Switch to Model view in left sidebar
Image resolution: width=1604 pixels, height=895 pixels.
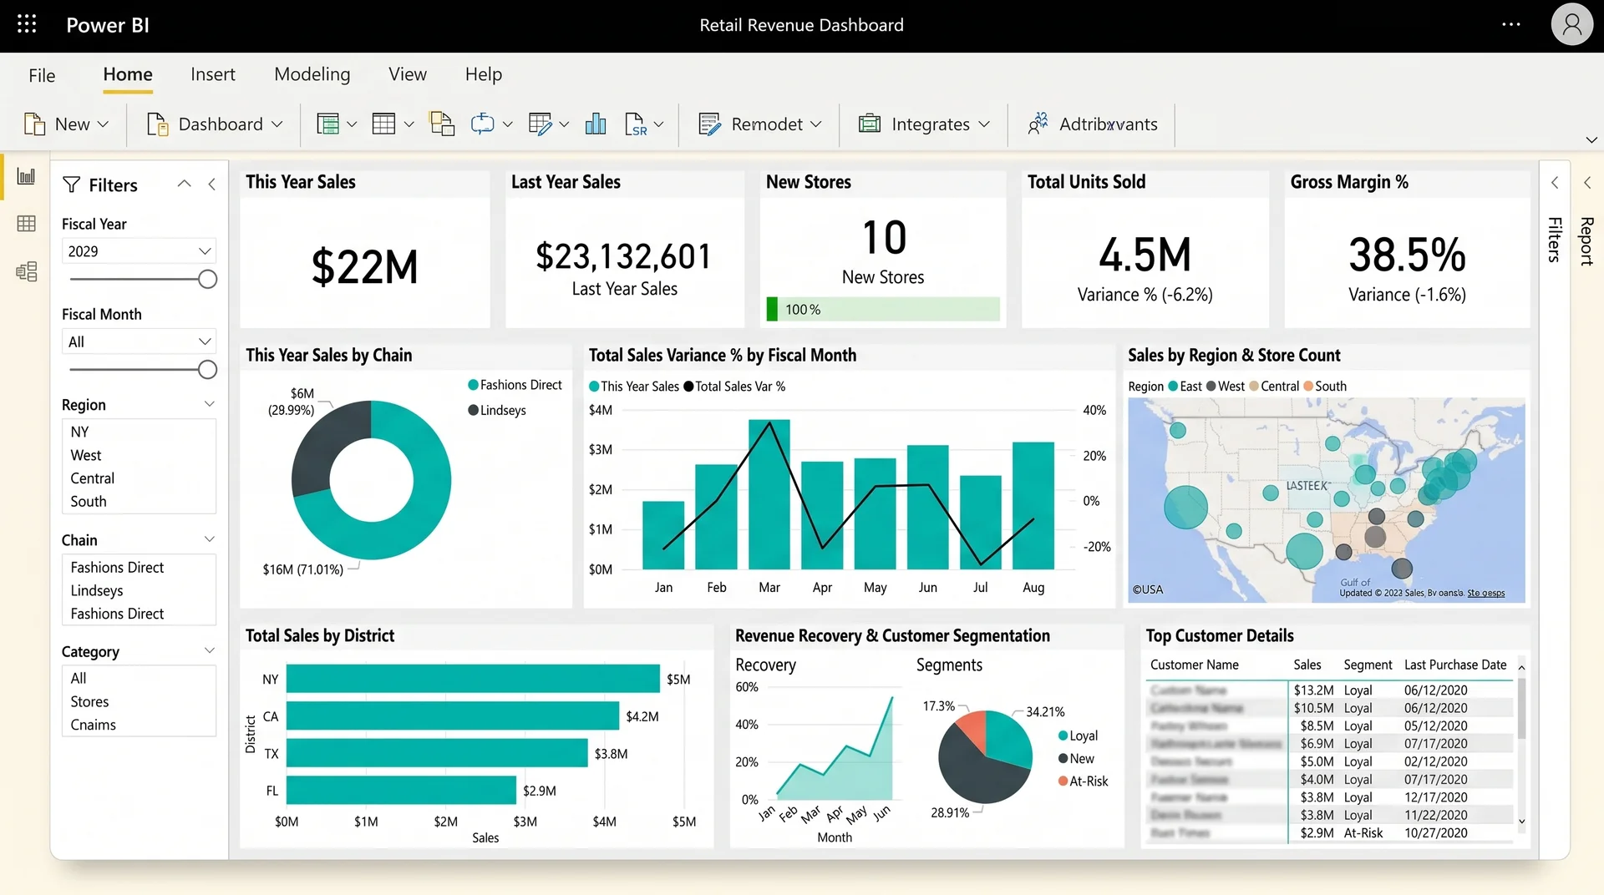click(x=27, y=271)
